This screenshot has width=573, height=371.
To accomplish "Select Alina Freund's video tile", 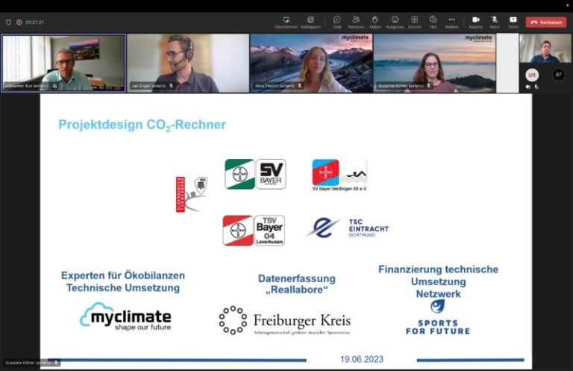I will tap(311, 63).
